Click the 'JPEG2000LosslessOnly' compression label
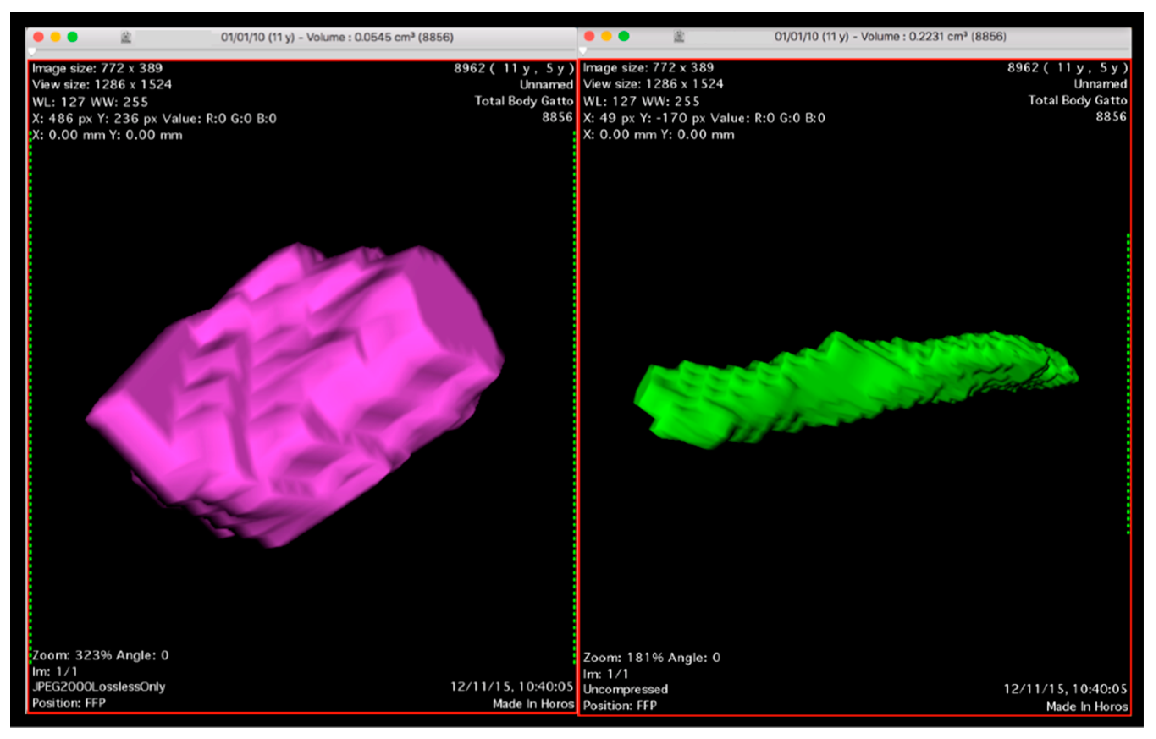The height and width of the screenshot is (739, 1156). [99, 687]
